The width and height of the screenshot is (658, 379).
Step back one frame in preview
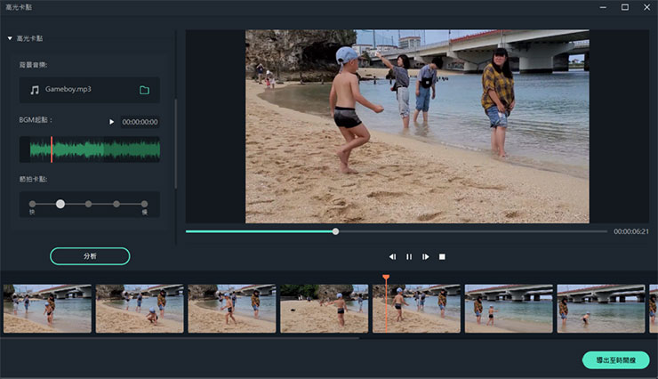(x=392, y=256)
